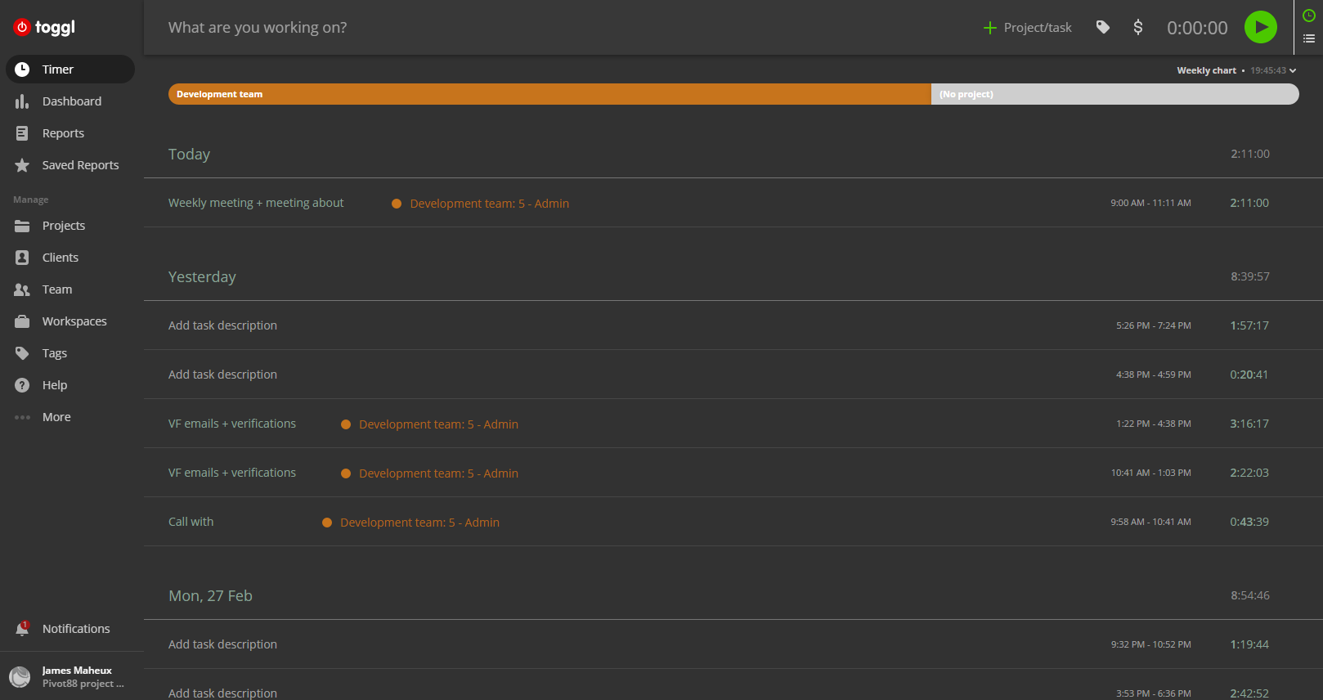Start the timer with green play button

click(1261, 27)
